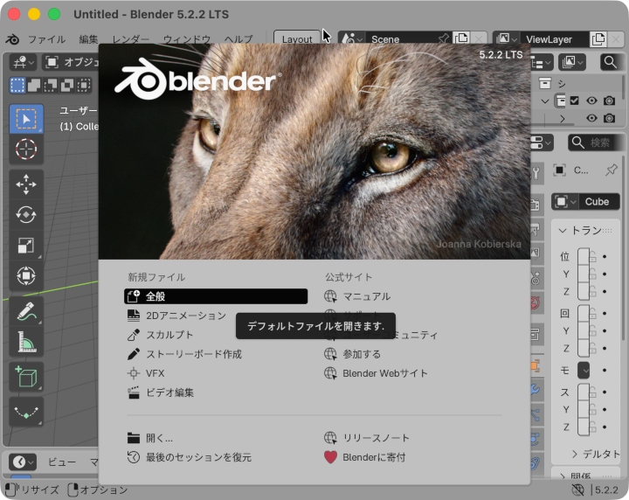The height and width of the screenshot is (500, 629).
Task: Open properties editor type dropdown
Action: (x=542, y=142)
